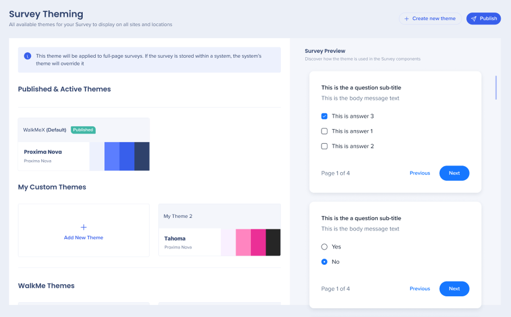
Task: Enable the 'This is answer 2' checkbox
Action: tap(324, 146)
